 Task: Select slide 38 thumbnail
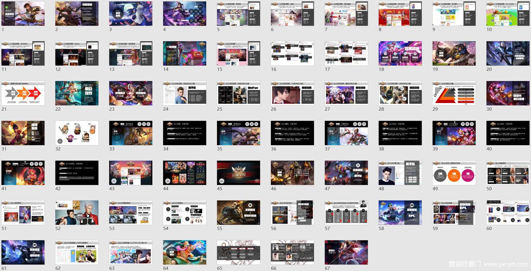400,133
